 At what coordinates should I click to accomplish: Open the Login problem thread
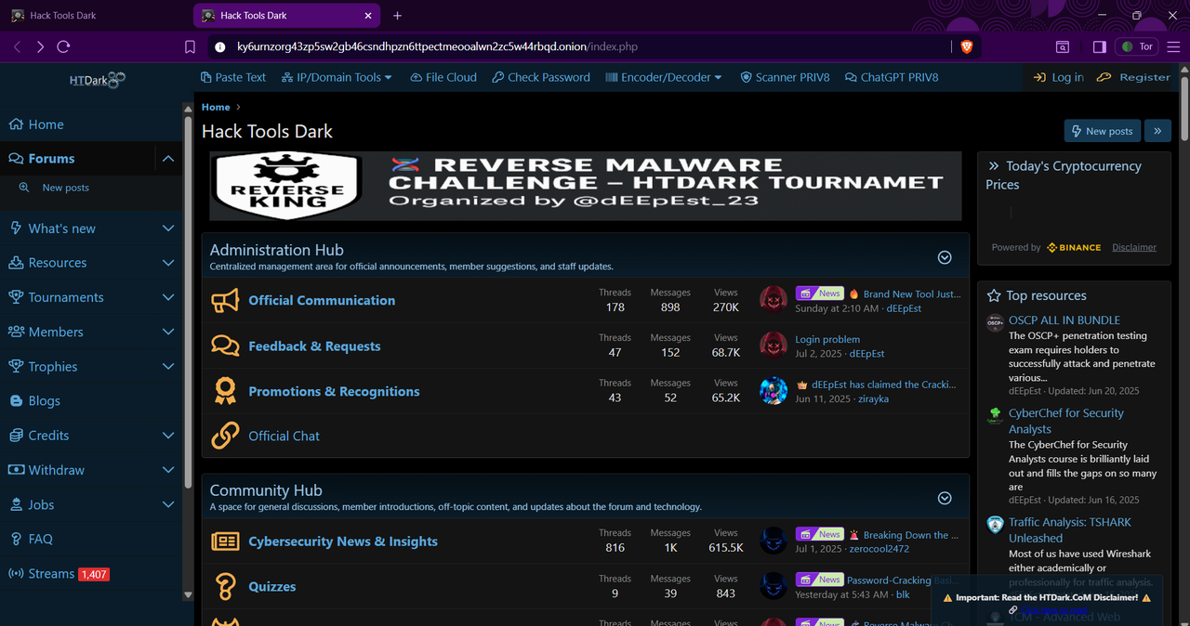coord(827,339)
